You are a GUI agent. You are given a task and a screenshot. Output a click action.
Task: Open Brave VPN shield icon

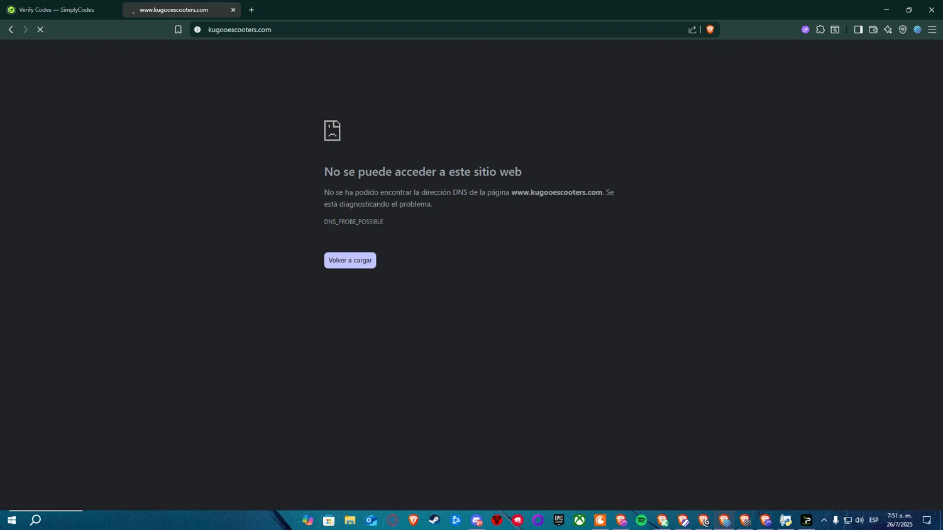903,30
